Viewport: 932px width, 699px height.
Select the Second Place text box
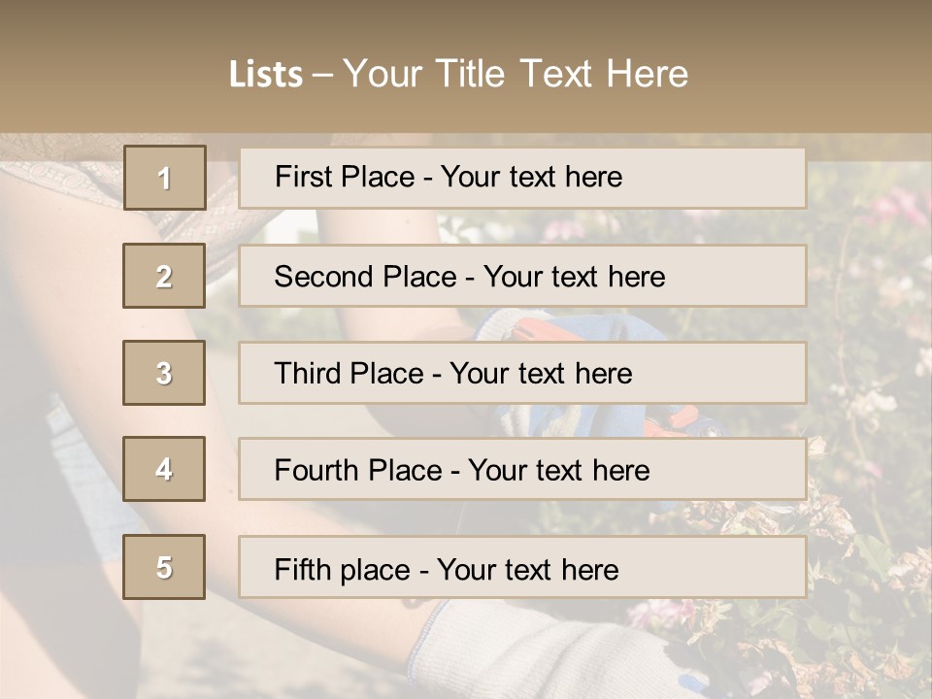(522, 276)
